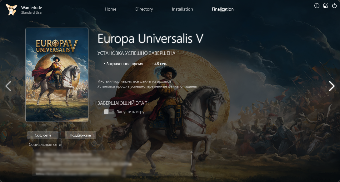Advance to next slide with right chevron
The height and width of the screenshot is (182, 340).
coord(332,86)
